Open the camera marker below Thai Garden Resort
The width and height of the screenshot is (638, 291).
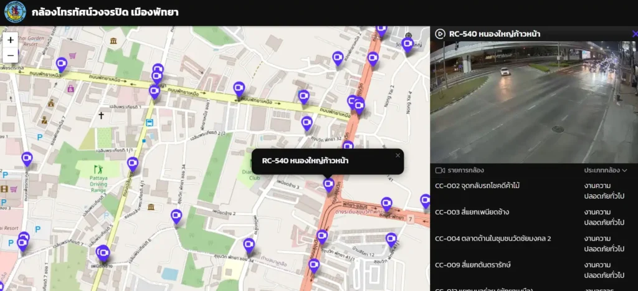coord(62,65)
